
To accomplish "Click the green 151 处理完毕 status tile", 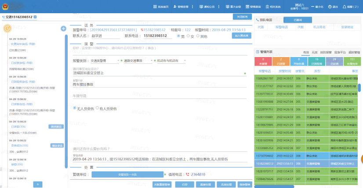I will point(352,61).
